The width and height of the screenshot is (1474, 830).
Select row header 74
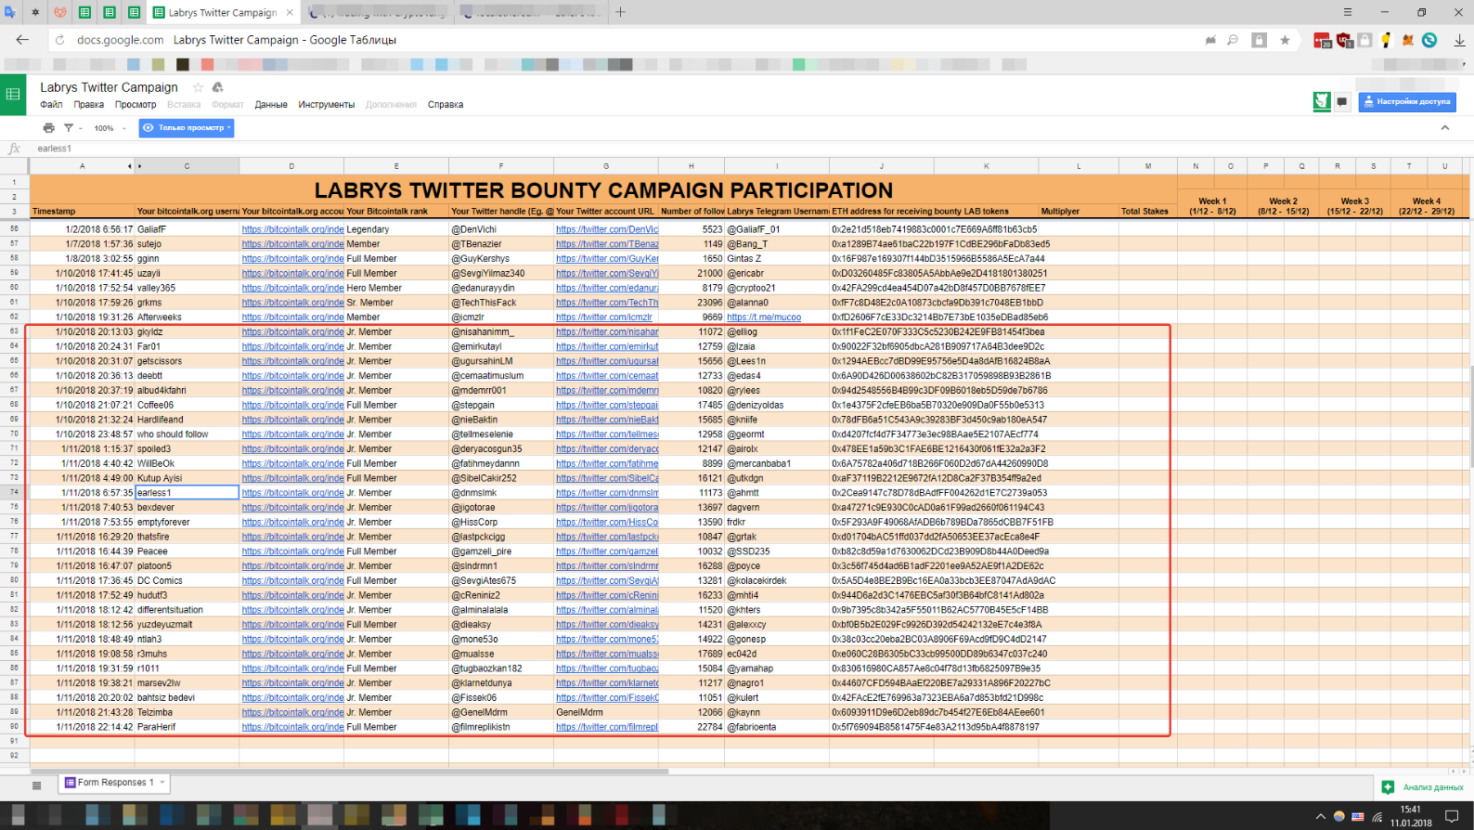(14, 493)
